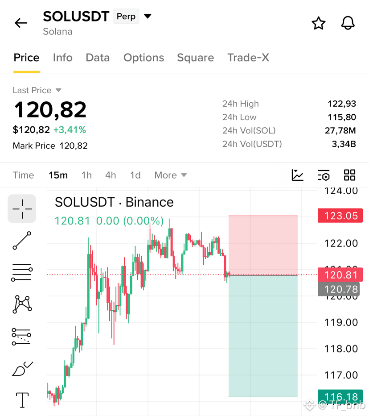369x416 pixels.
Task: Pick the XABCD pattern tool
Action: (x=22, y=304)
